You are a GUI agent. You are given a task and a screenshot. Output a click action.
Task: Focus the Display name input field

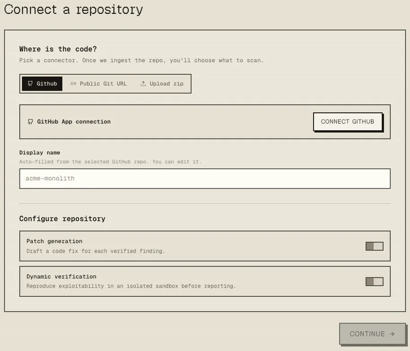tap(205, 179)
